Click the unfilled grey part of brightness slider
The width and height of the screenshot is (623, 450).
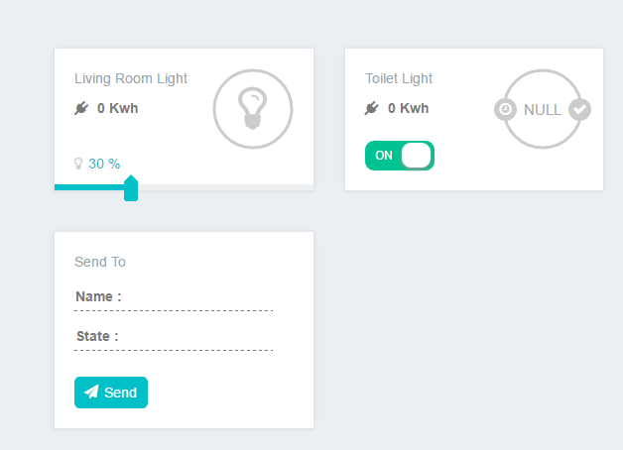pyautogui.click(x=225, y=187)
